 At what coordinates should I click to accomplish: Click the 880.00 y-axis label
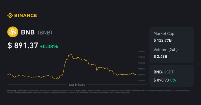(141, 80)
